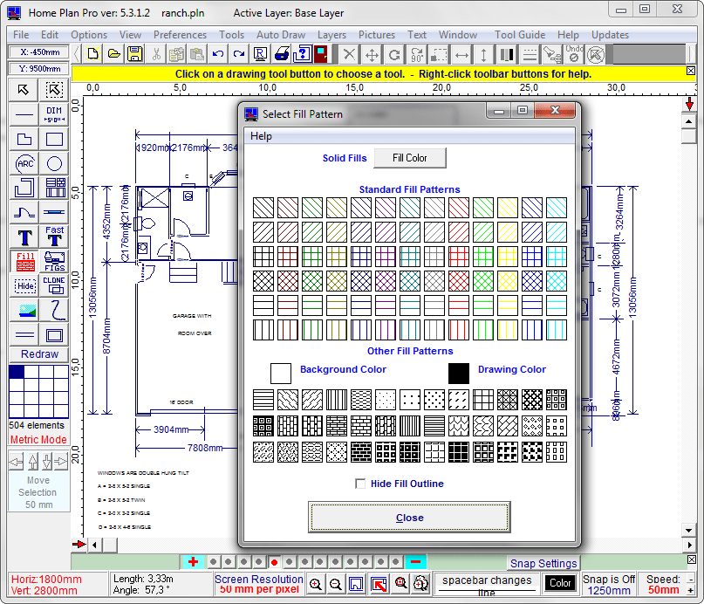Click the Screen Resolution status panel
Image resolution: width=704 pixels, height=604 pixels.
point(258,584)
